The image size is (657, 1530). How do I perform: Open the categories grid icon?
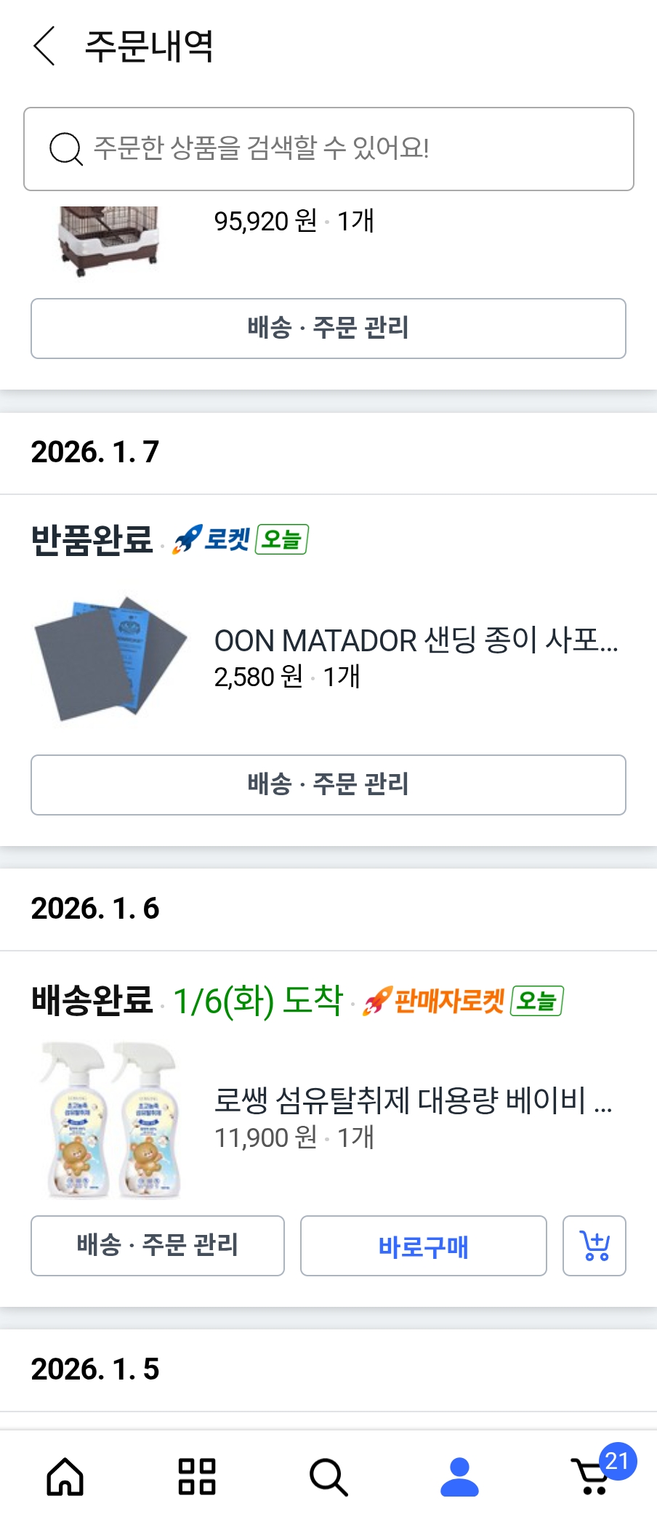pyautogui.click(x=197, y=1477)
